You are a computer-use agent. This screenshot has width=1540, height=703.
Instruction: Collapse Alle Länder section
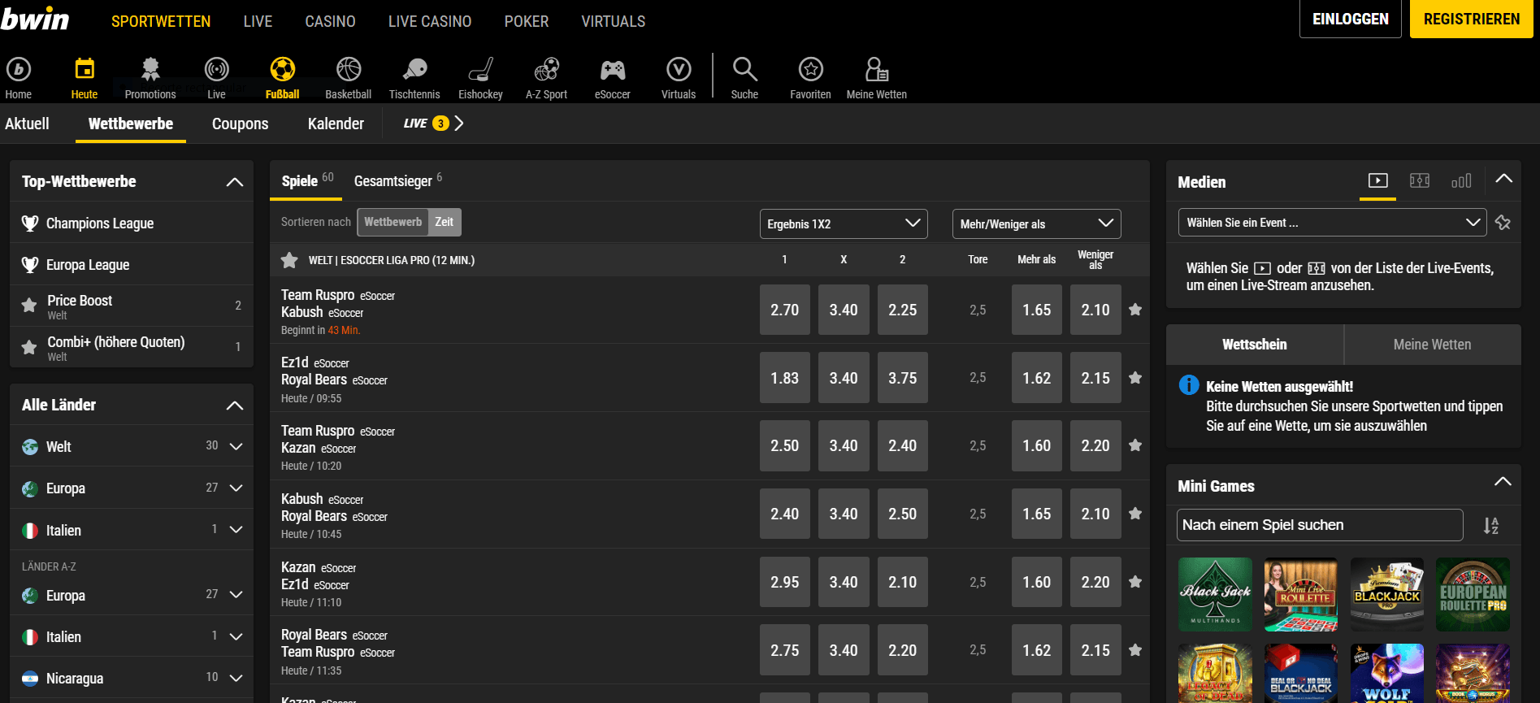tap(235, 406)
